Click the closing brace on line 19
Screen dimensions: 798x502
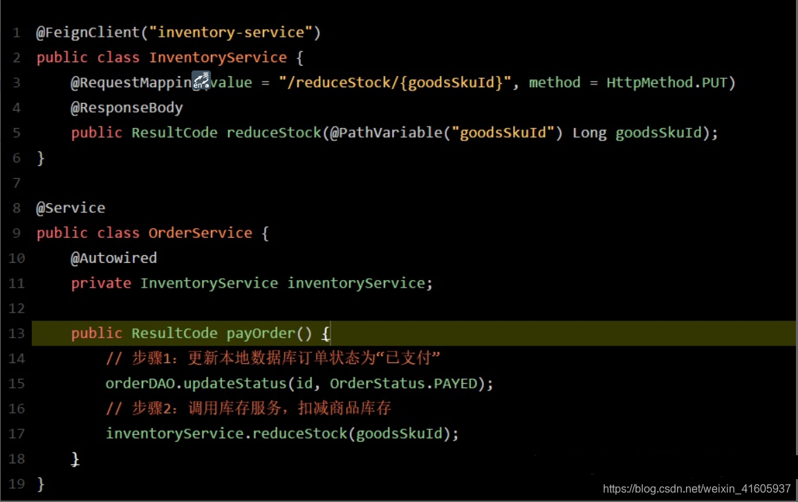click(41, 483)
